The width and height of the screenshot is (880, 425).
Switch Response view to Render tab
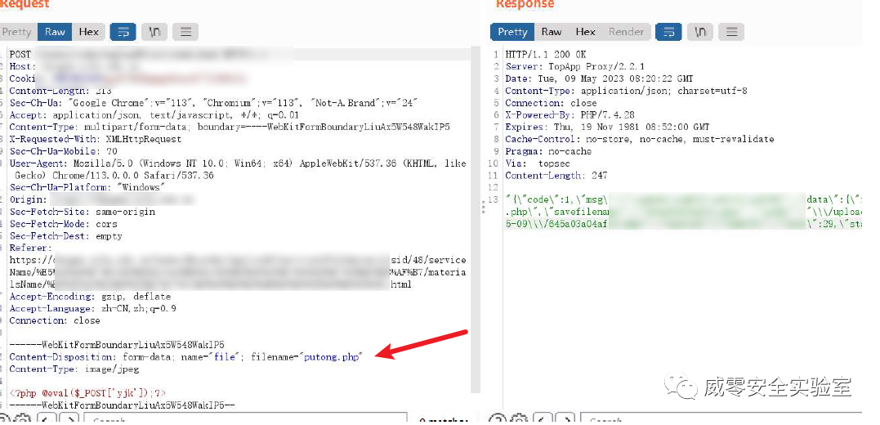pyautogui.click(x=627, y=32)
